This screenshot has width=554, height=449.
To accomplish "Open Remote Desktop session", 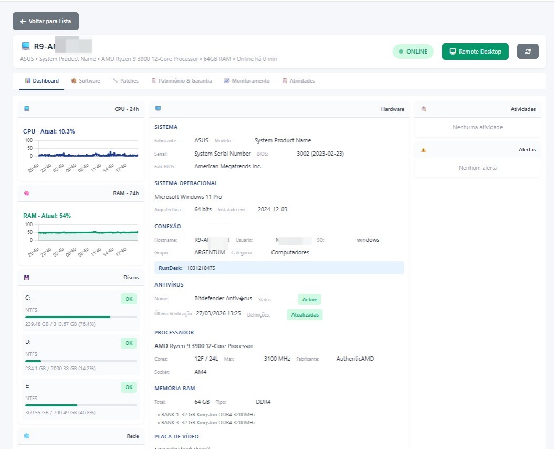I will (x=475, y=52).
